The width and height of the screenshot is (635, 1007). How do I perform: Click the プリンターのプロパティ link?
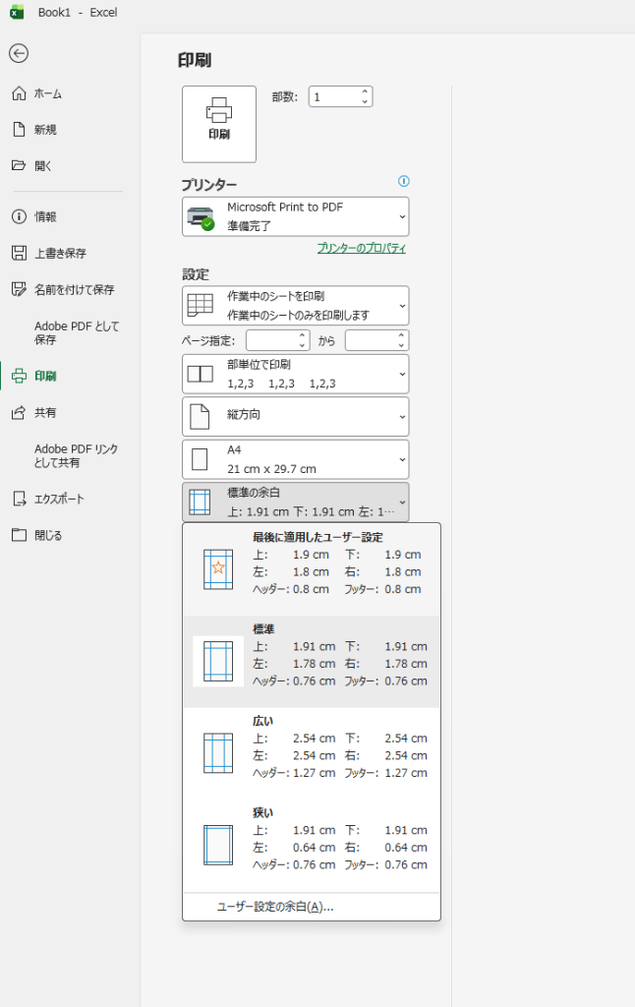362,249
